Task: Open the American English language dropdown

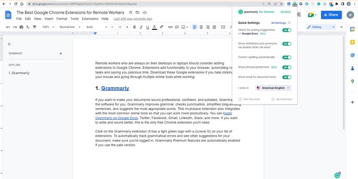Action: [x=273, y=88]
